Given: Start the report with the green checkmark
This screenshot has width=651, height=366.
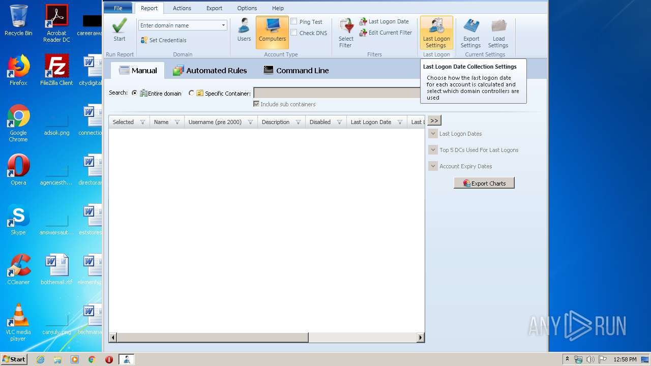Looking at the screenshot, I should [x=120, y=30].
